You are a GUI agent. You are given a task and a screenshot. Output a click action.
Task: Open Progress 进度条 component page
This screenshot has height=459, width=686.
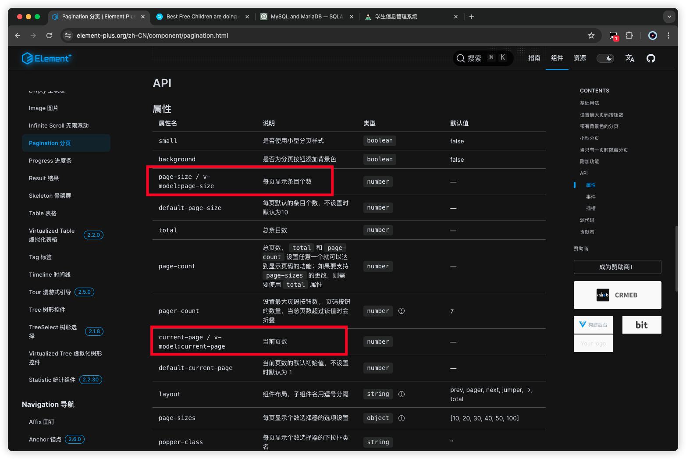[50, 161]
